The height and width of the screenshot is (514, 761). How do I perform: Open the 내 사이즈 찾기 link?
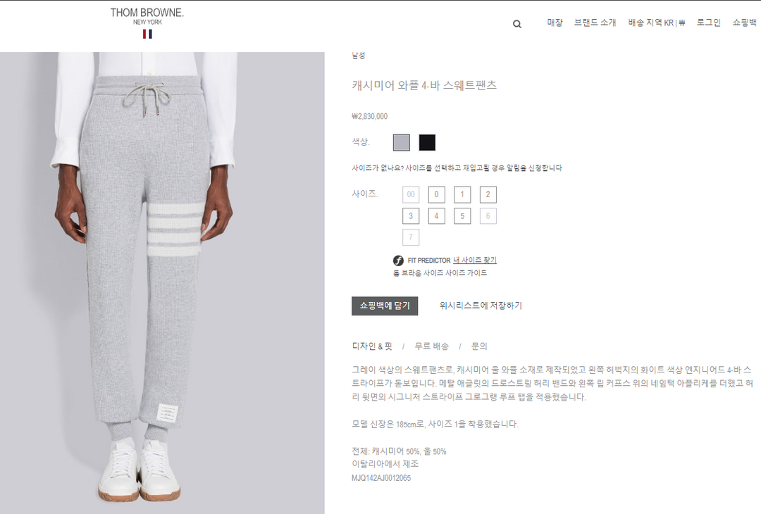475,261
